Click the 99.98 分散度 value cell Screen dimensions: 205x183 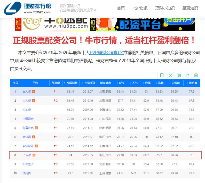(x=174, y=173)
